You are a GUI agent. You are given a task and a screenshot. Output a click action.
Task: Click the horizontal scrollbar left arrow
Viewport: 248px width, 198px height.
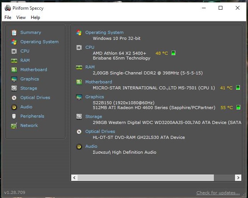point(74,178)
